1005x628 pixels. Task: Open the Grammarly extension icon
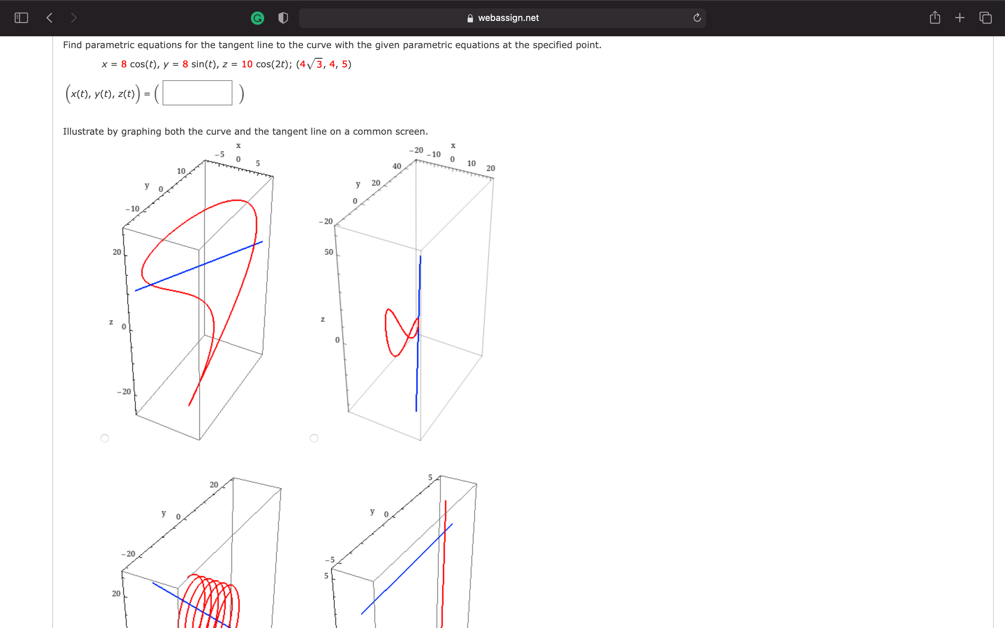(258, 17)
